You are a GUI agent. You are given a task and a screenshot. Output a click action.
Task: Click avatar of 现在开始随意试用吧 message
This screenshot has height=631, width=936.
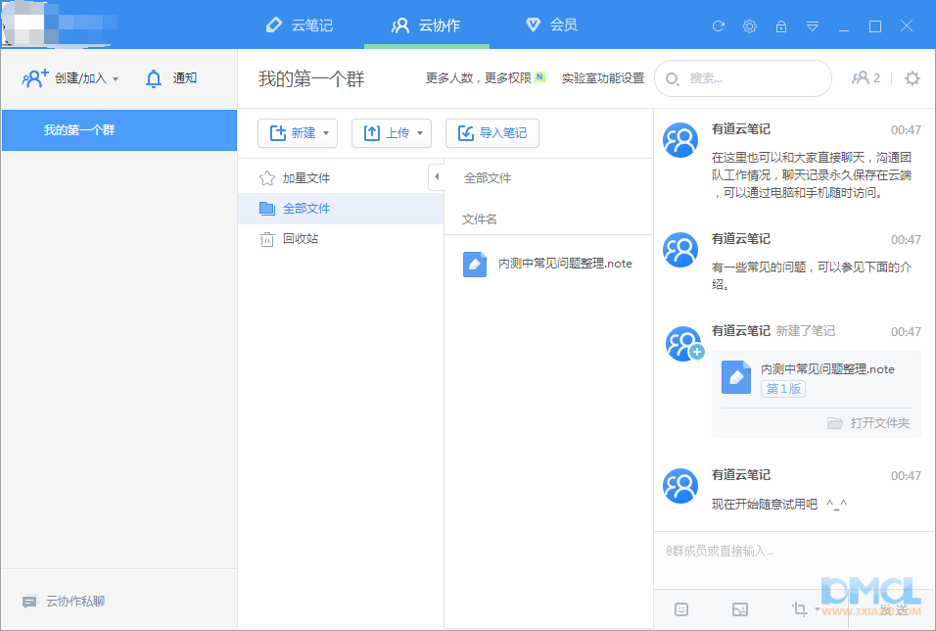680,486
